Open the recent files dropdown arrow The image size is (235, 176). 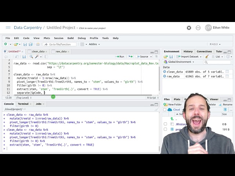tap(19, 44)
